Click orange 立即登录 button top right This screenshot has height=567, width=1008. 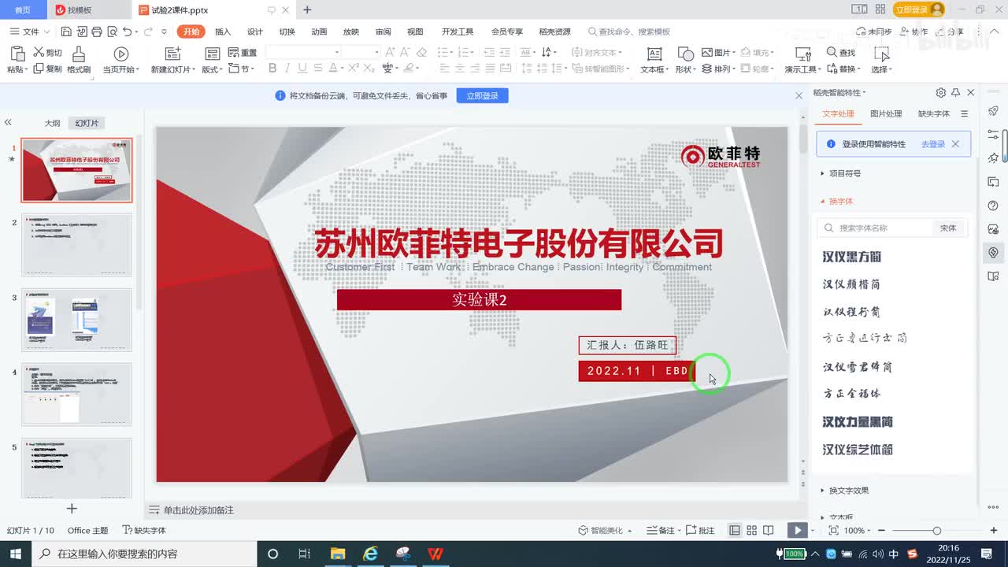coord(918,9)
